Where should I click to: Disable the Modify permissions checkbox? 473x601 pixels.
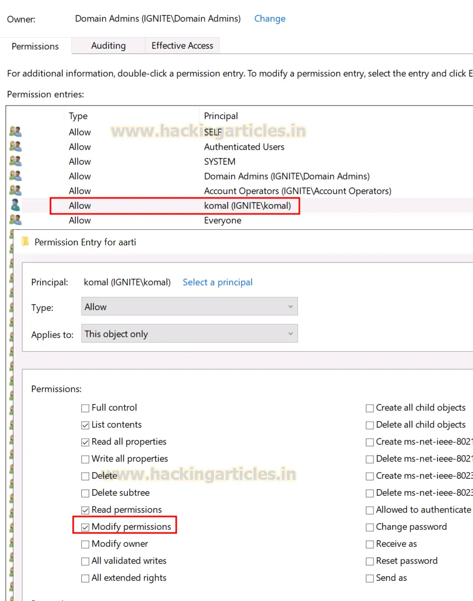pos(85,527)
